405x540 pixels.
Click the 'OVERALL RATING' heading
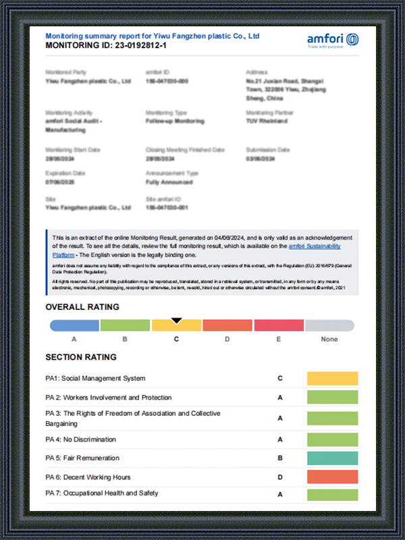[x=82, y=307]
